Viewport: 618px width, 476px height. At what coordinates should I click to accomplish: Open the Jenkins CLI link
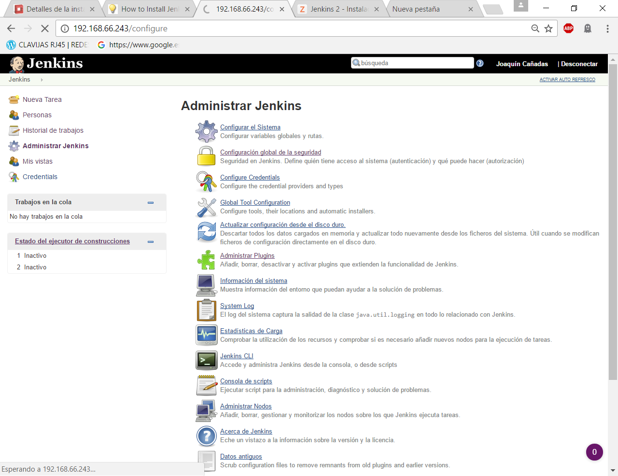(x=237, y=356)
